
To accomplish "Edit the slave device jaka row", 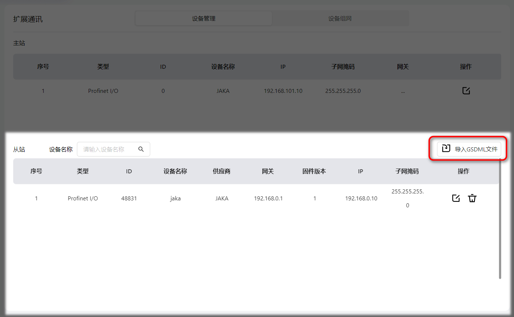I will (x=456, y=198).
